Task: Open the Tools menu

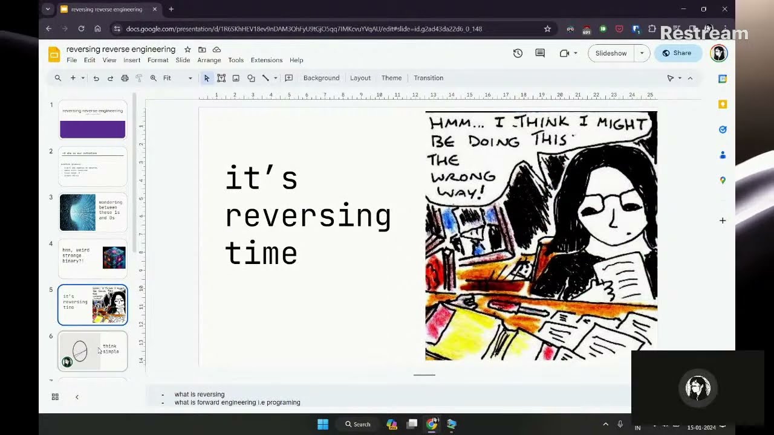Action: tap(236, 60)
